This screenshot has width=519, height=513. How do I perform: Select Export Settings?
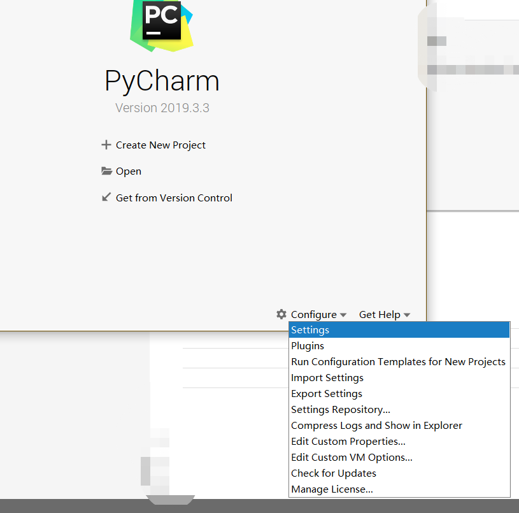[326, 393]
